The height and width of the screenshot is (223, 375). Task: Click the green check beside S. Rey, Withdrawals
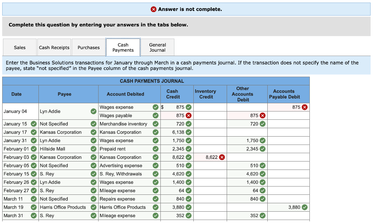tap(155, 174)
